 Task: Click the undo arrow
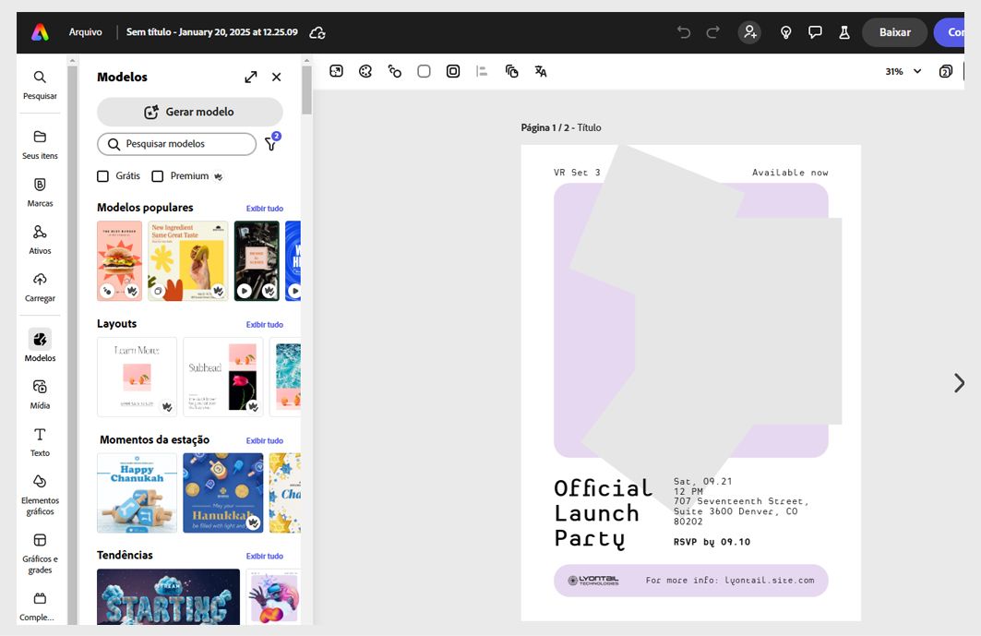[x=683, y=31]
